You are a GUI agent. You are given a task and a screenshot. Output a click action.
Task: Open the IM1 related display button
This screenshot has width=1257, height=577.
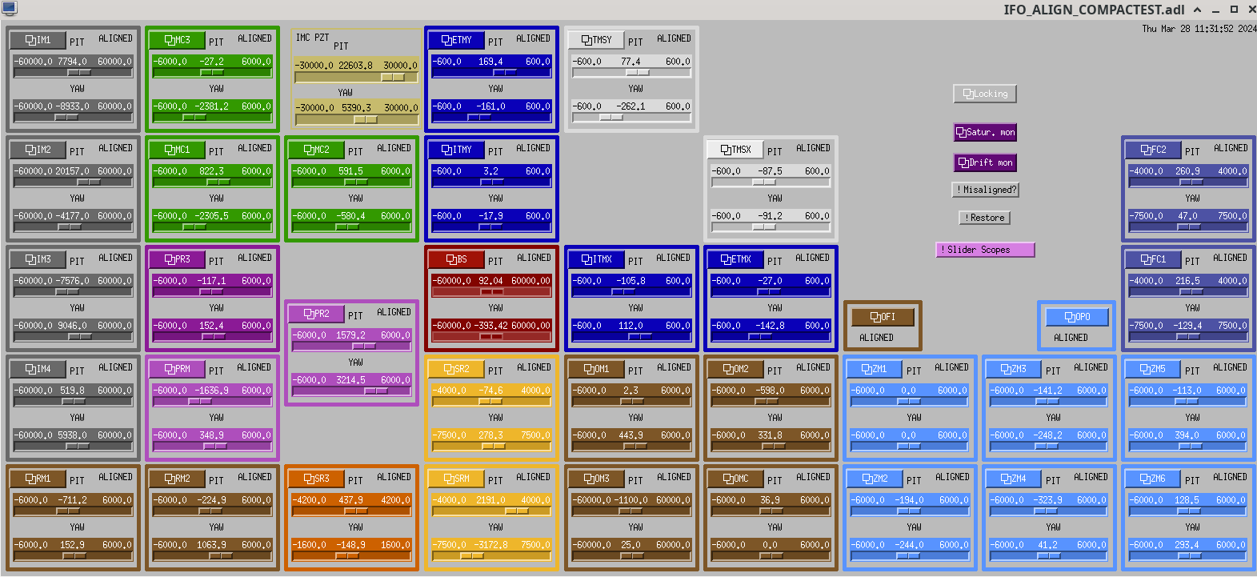click(38, 40)
